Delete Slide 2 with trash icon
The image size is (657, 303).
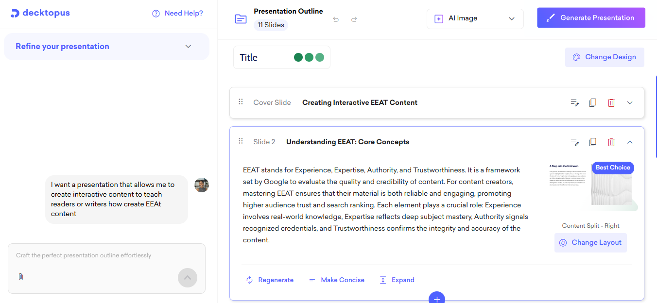point(611,142)
